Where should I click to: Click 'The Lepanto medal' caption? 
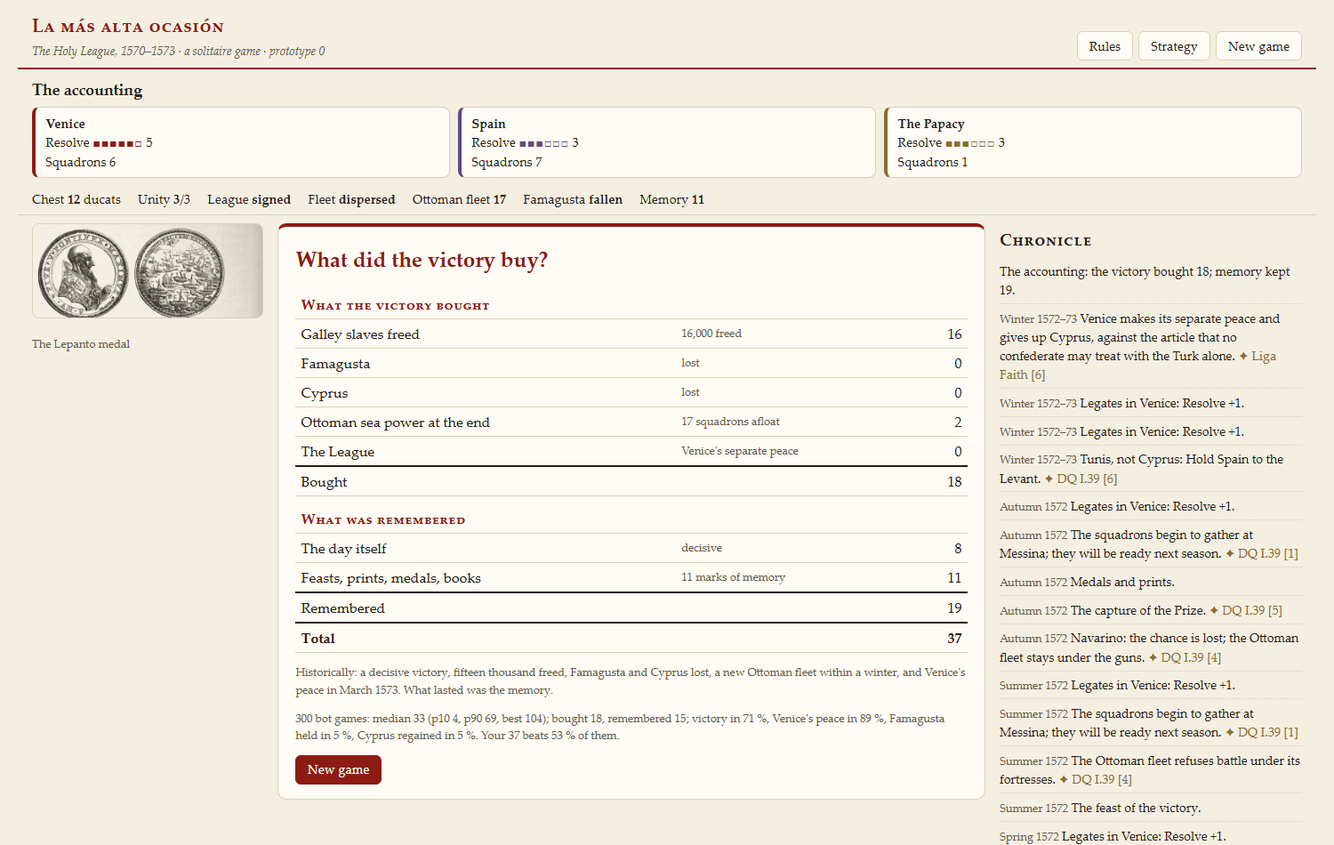81,344
